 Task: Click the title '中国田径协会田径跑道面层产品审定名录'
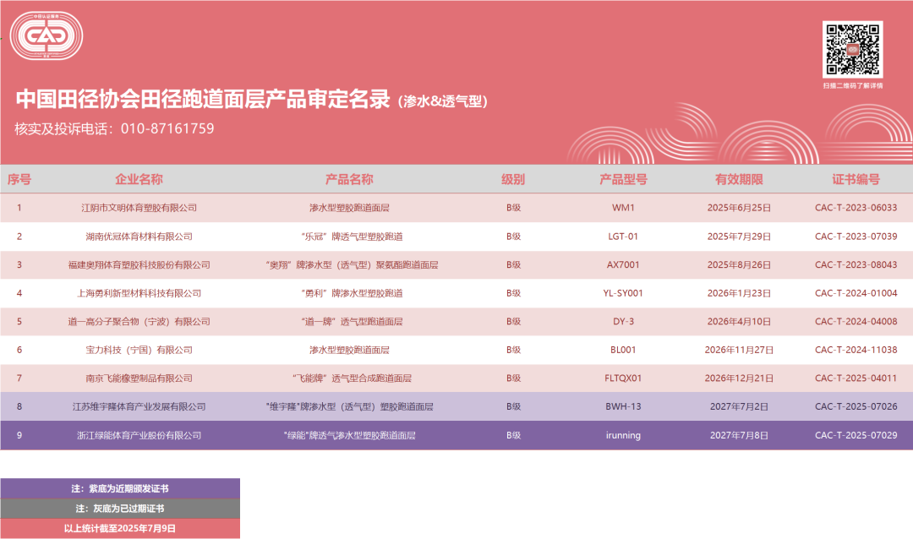tap(203, 99)
